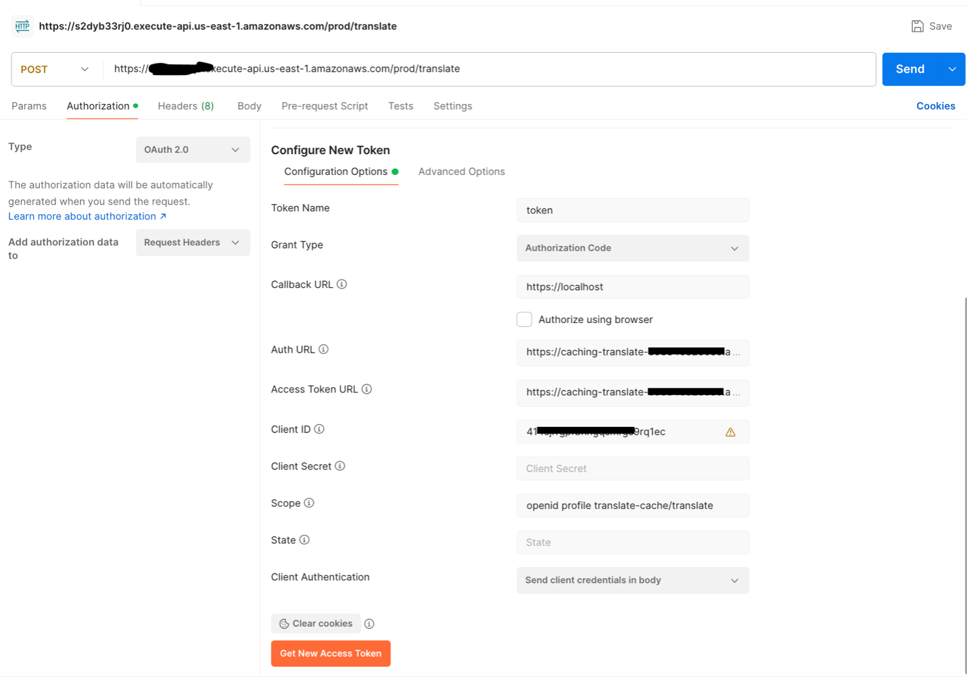Click the Callback URL input field
967x685 pixels.
(x=633, y=286)
